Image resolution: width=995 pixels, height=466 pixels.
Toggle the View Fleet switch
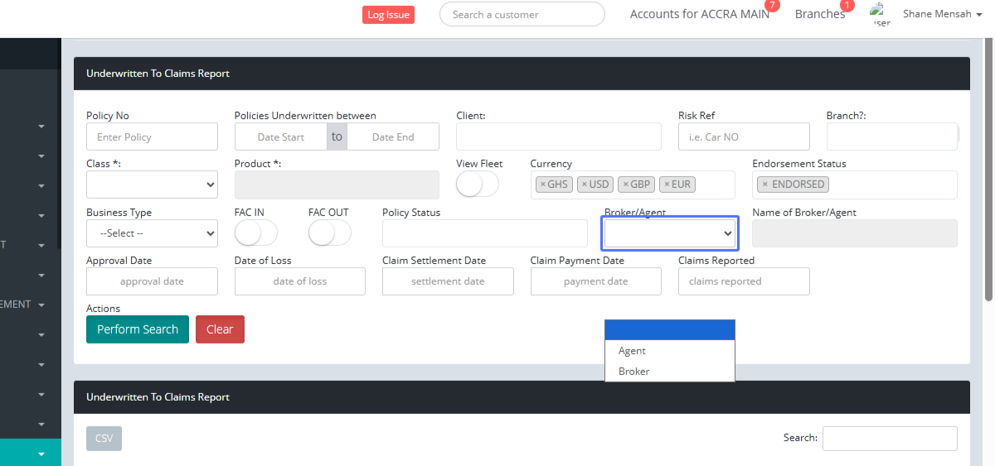(478, 185)
